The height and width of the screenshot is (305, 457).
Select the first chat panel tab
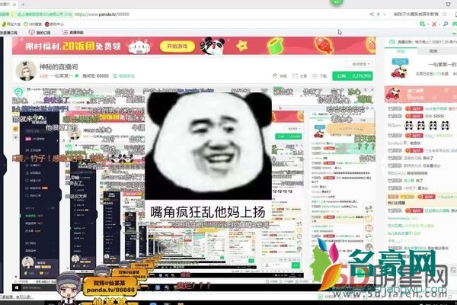coord(401,51)
